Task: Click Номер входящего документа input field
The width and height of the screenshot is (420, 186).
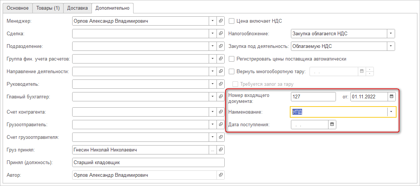Action: tap(313, 97)
